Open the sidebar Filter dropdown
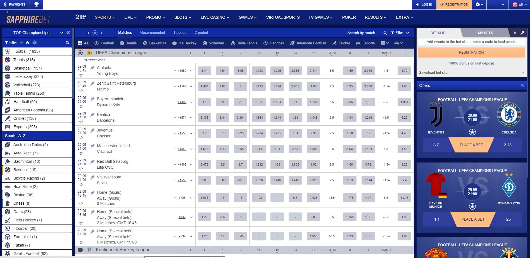 [x=13, y=42]
